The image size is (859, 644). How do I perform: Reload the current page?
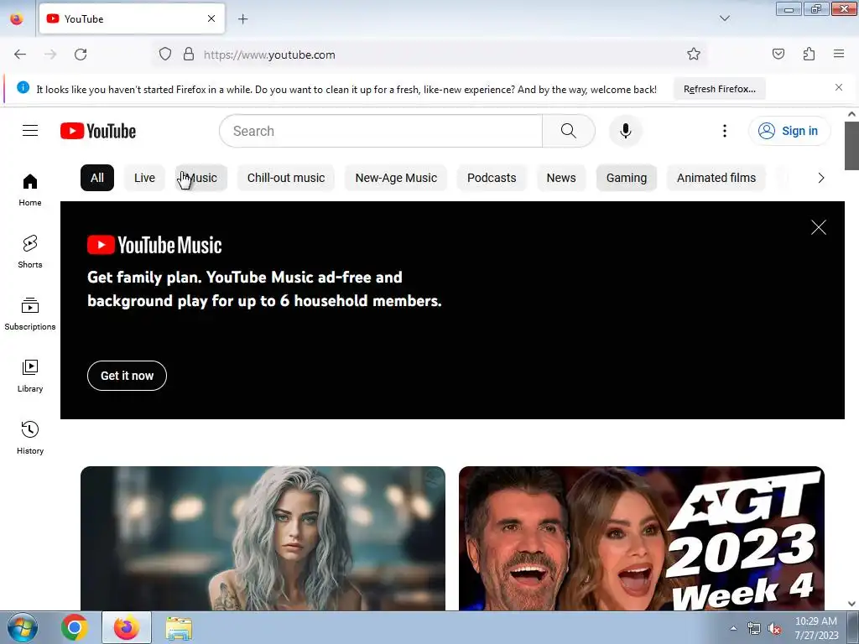coord(81,55)
